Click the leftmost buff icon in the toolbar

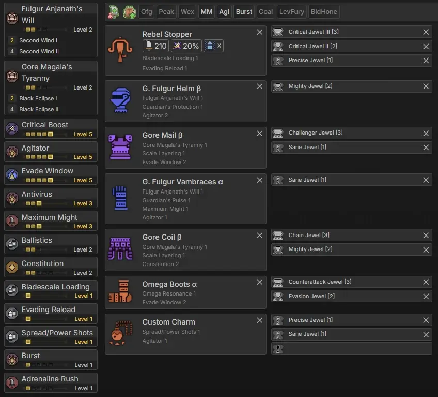coord(114,11)
